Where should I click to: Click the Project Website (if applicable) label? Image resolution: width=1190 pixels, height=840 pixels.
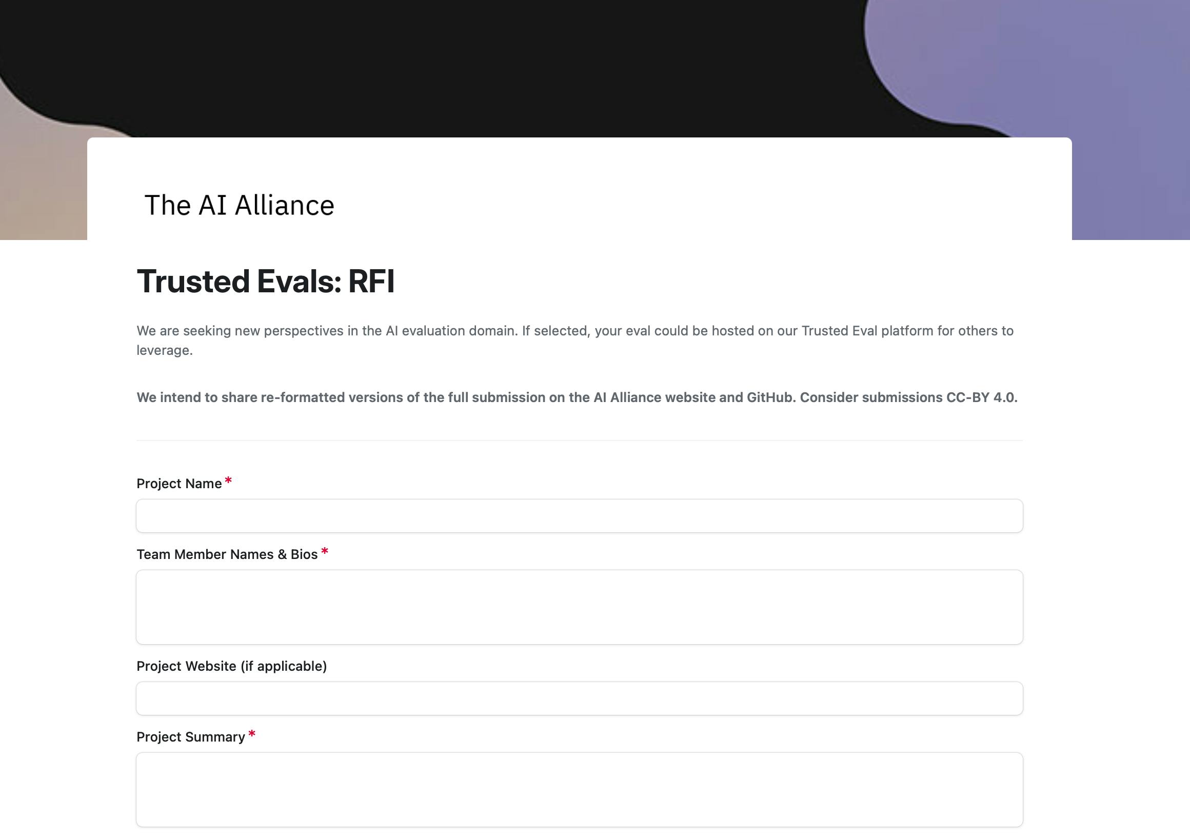point(231,666)
